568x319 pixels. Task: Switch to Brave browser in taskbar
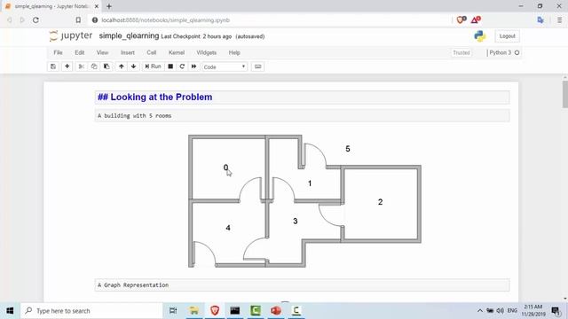pyautogui.click(x=215, y=311)
